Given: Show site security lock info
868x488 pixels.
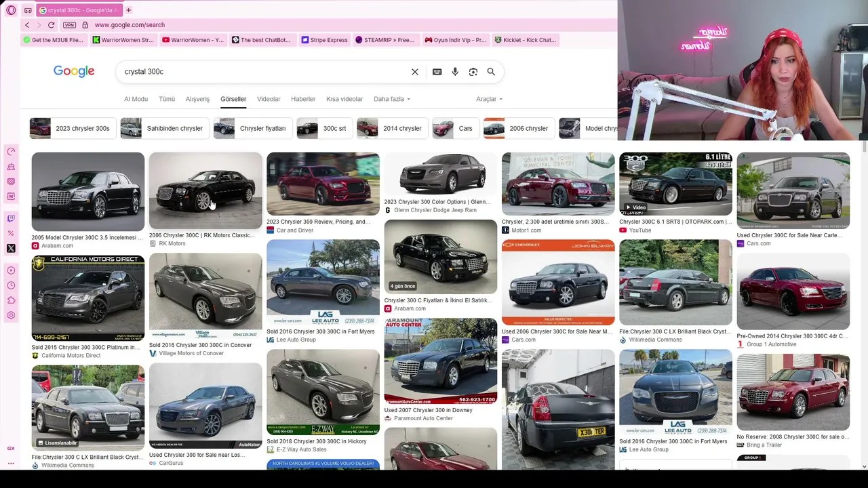Looking at the screenshot, I should (x=85, y=25).
